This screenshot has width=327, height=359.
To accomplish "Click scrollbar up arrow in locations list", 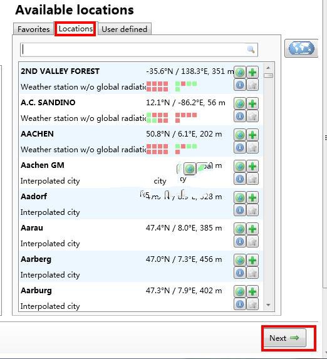I will point(268,68).
